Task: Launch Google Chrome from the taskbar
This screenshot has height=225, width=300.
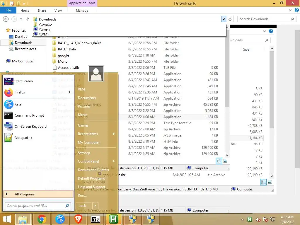Action: click(x=42, y=219)
